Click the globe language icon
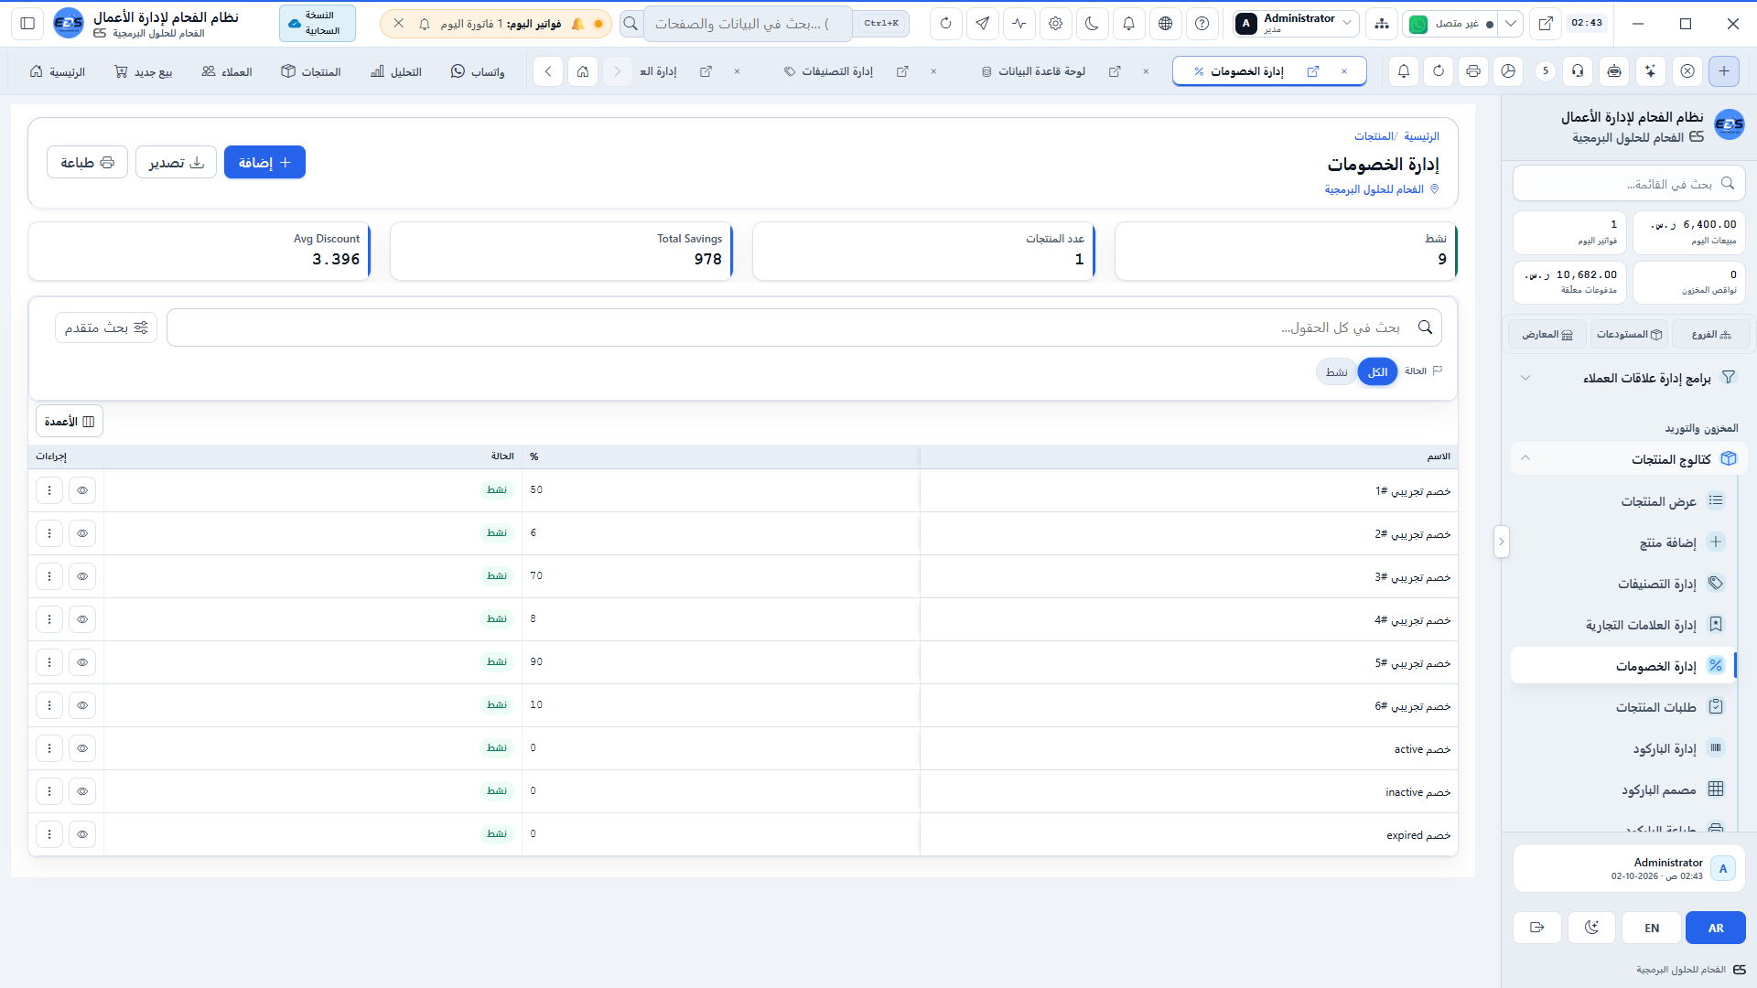 pyautogui.click(x=1165, y=24)
